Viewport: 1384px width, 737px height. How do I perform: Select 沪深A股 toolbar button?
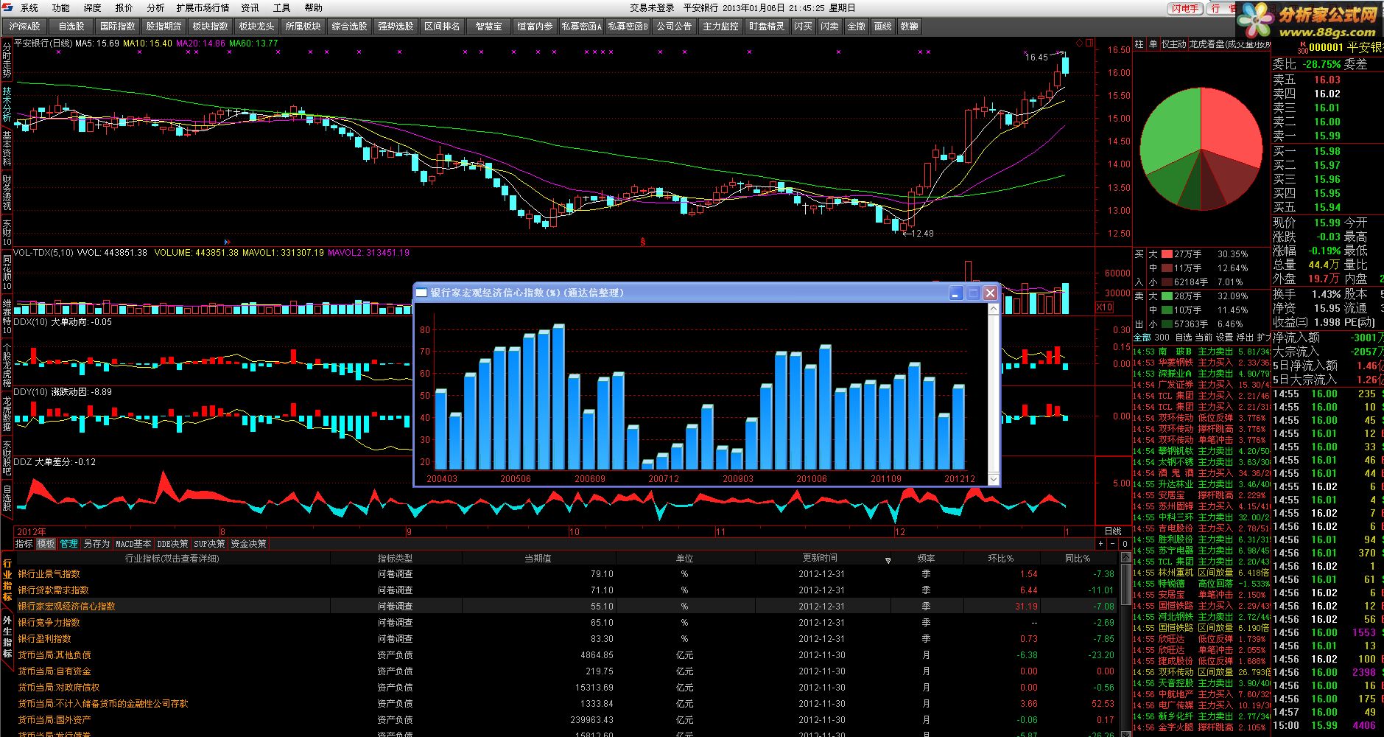(25, 27)
